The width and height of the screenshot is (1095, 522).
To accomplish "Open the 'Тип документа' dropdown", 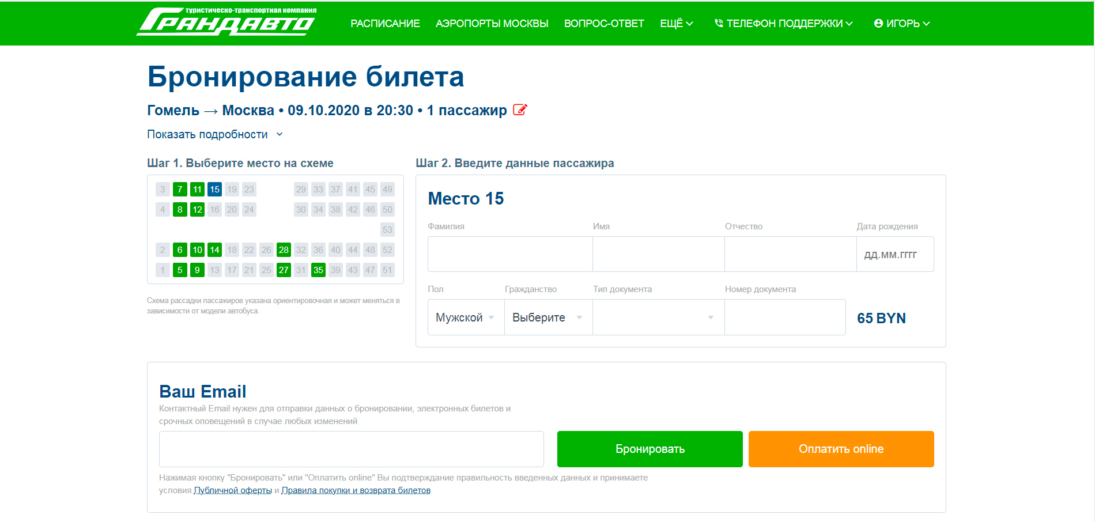I will (x=658, y=317).
